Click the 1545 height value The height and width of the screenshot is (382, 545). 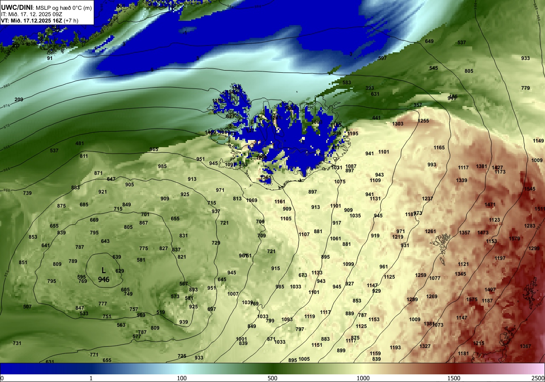[x=530, y=189]
